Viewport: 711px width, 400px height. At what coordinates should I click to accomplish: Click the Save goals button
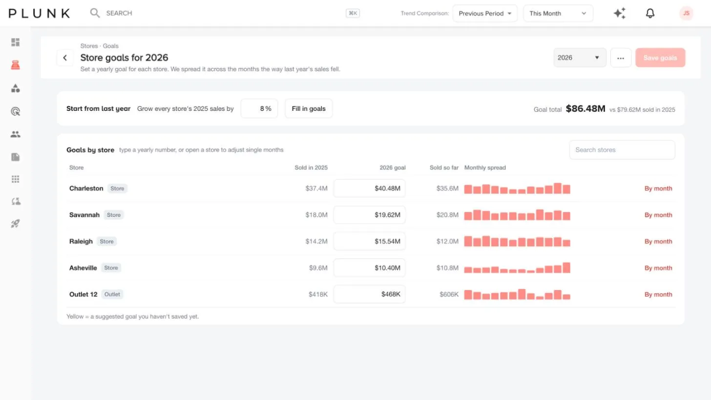tap(660, 58)
